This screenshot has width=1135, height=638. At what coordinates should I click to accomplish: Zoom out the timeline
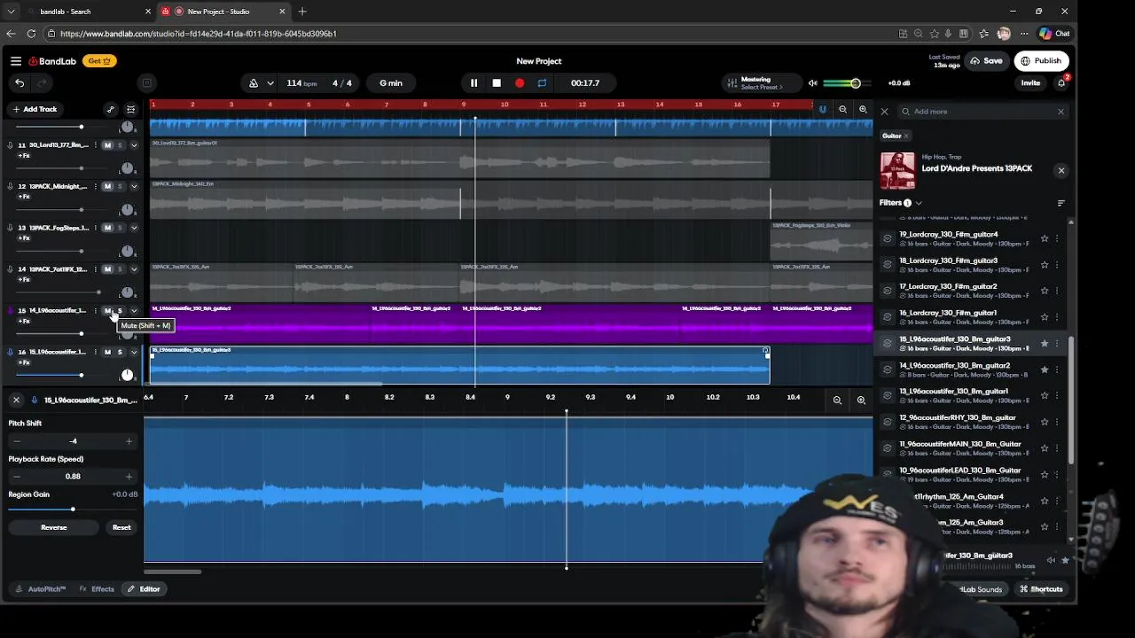tap(842, 109)
